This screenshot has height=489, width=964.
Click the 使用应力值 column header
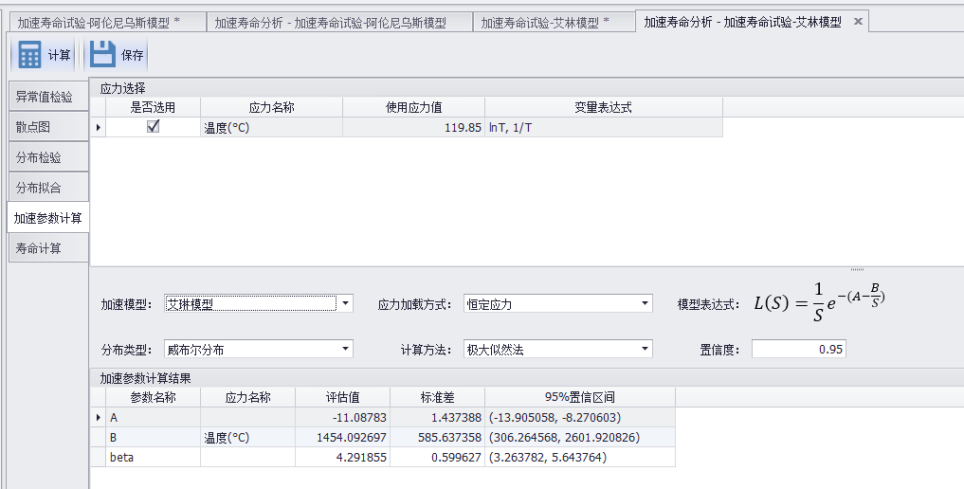(x=414, y=107)
